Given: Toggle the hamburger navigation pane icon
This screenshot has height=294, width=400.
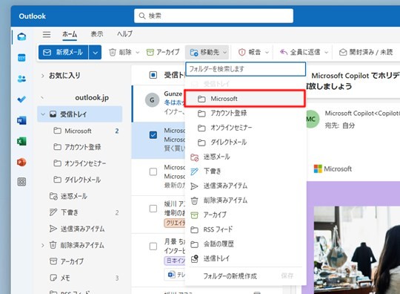Looking at the screenshot, I should 47,34.
